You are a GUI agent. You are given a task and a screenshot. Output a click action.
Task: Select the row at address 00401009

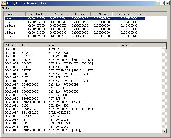(x=83, y=63)
